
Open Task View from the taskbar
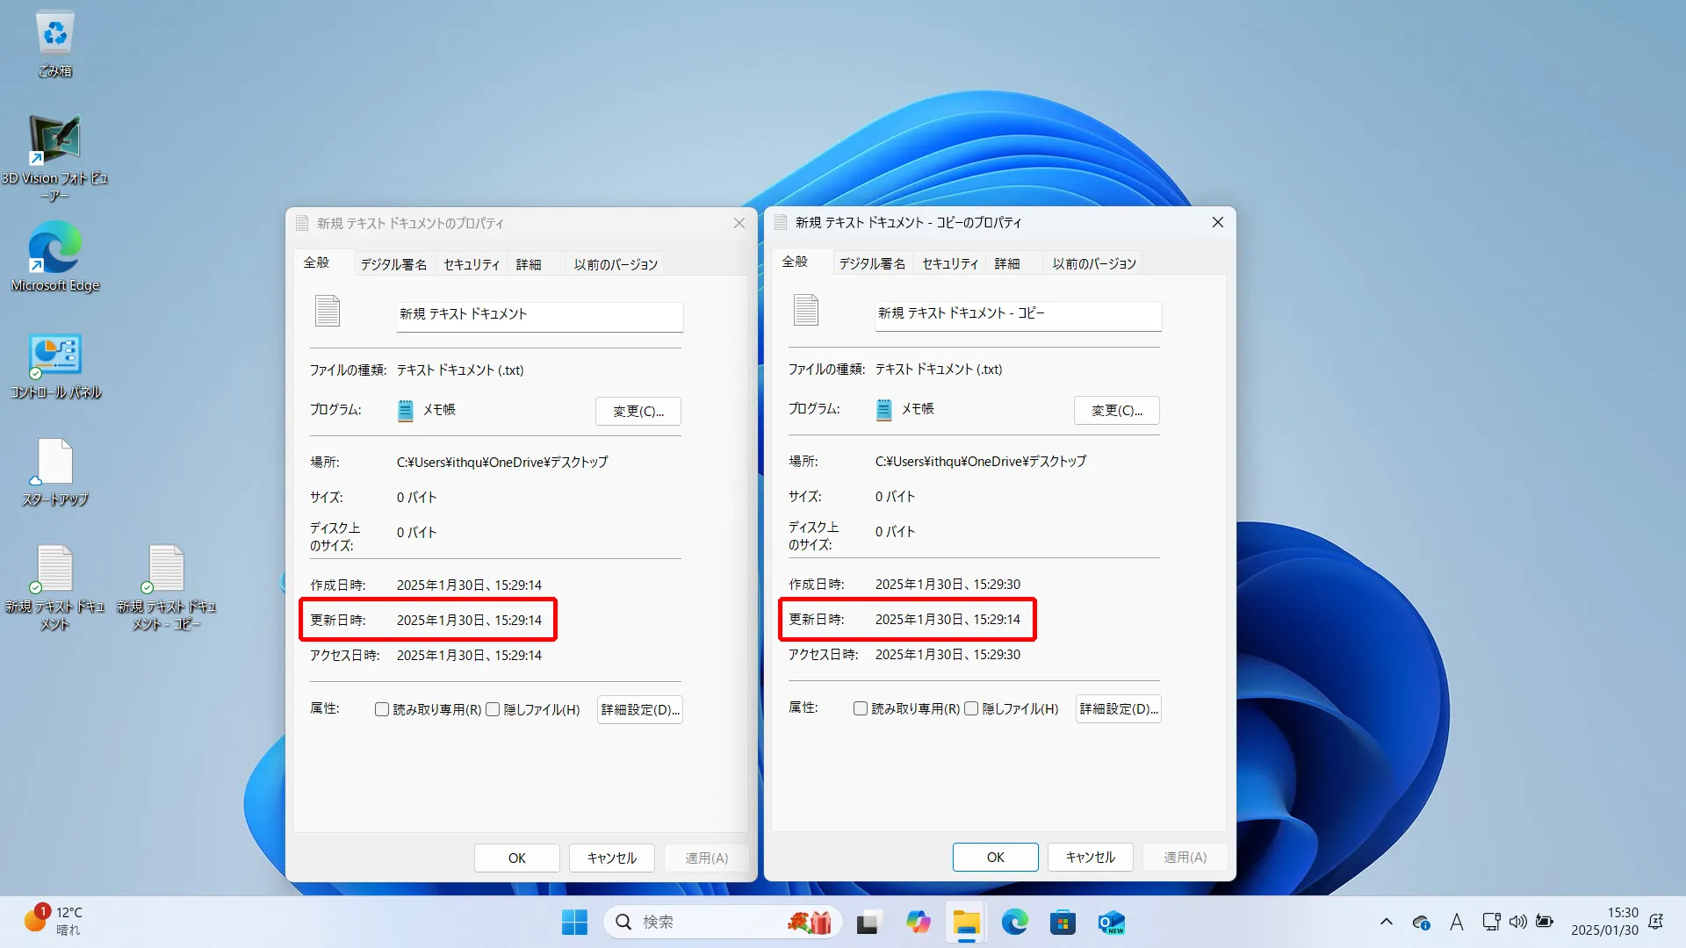pos(868,922)
